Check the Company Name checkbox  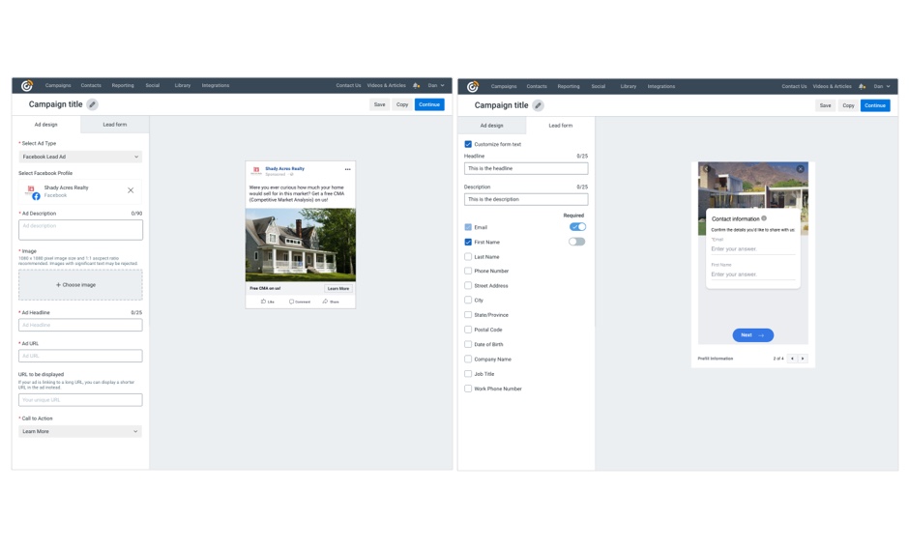468,360
